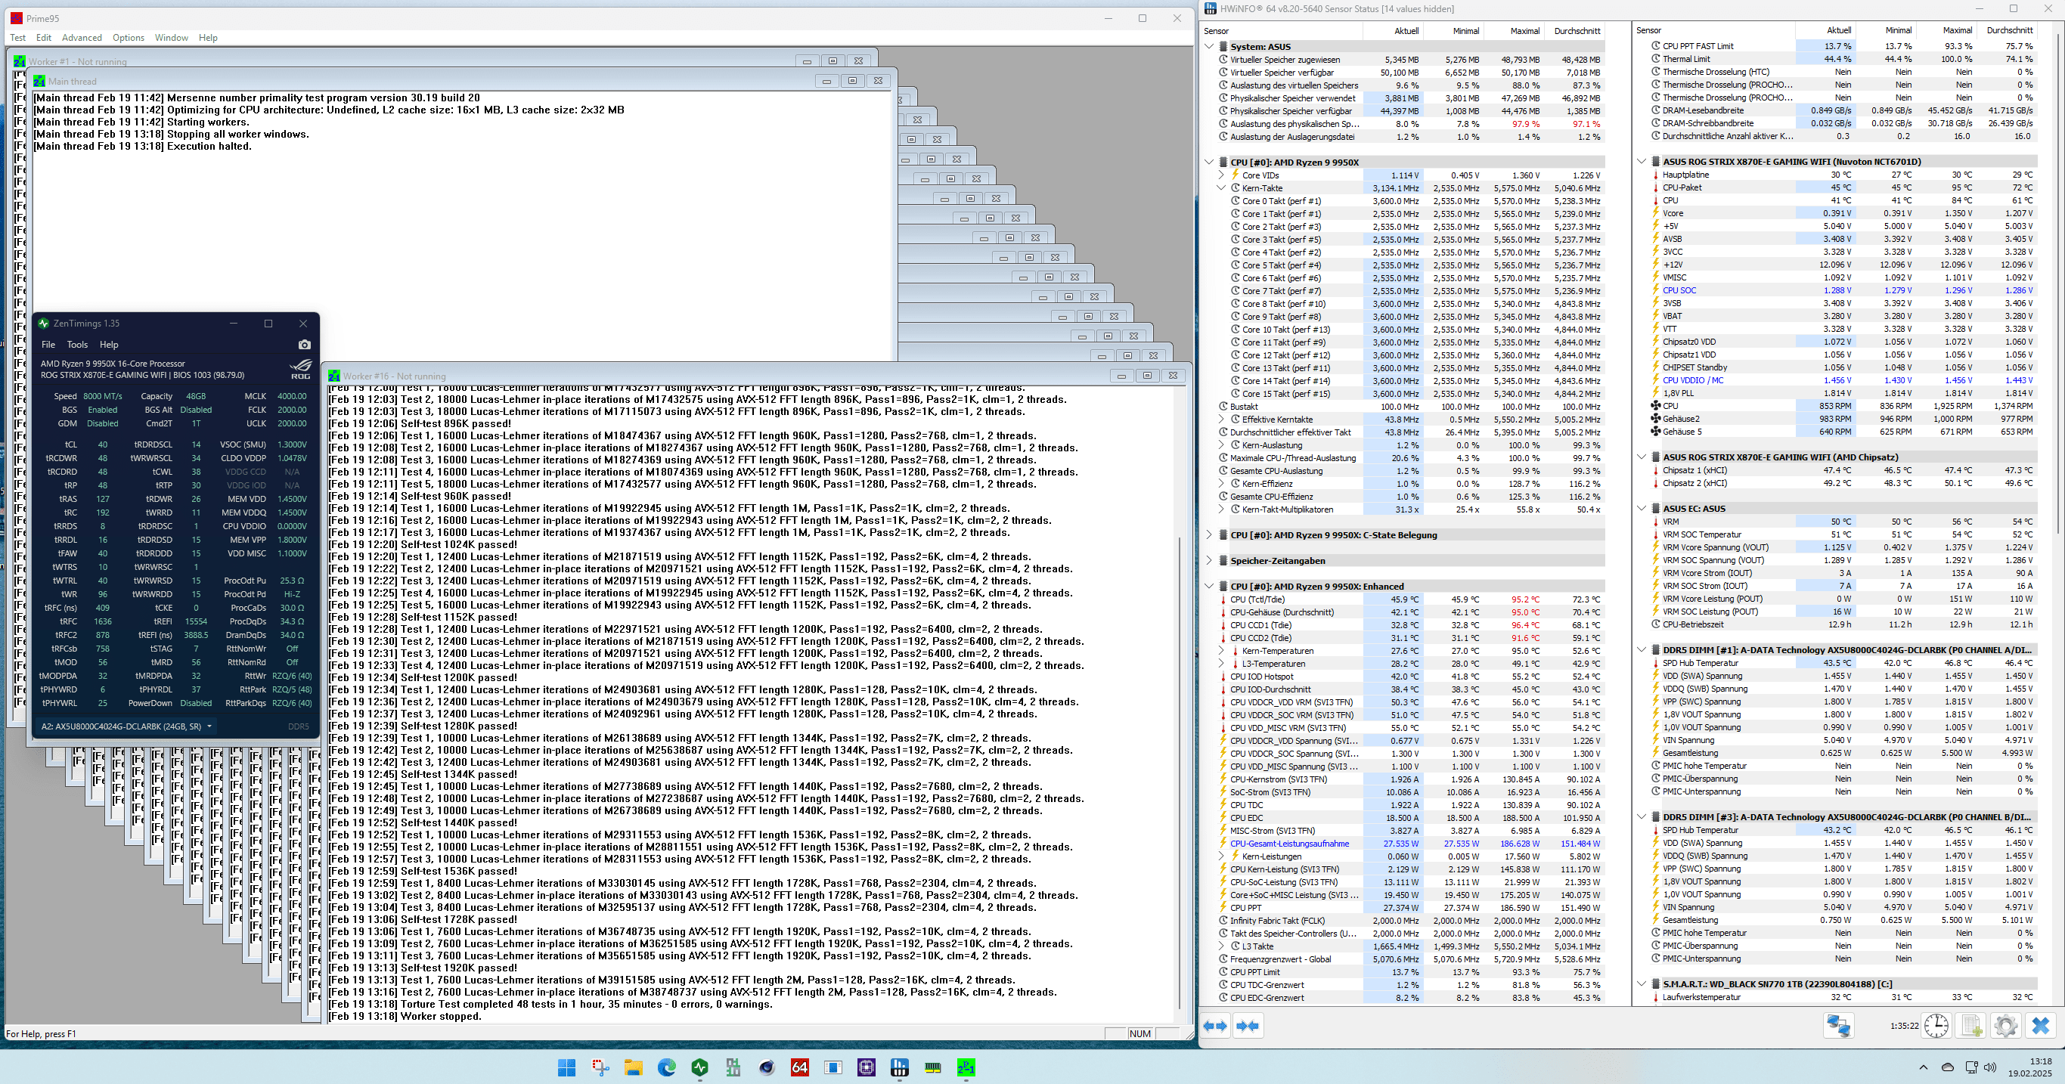2065x1084 pixels.
Task: Expand the Speicher-Zeitangaben sensor group
Action: (x=1210, y=561)
